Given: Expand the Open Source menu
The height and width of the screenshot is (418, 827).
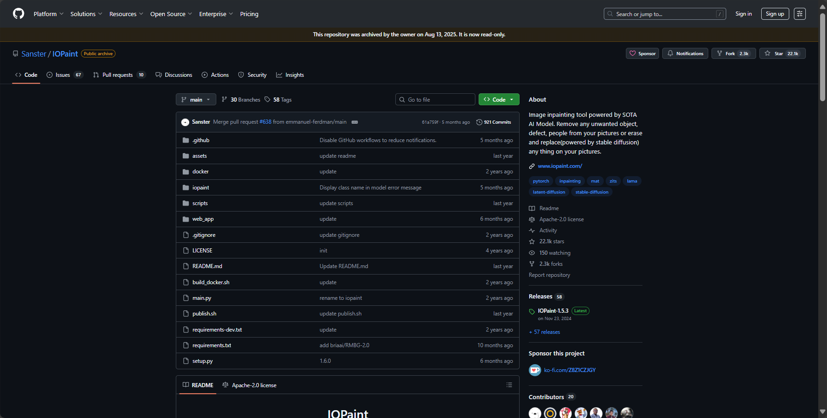Looking at the screenshot, I should (x=171, y=14).
